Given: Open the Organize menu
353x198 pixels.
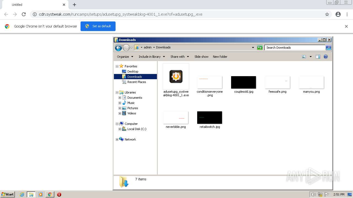Looking at the screenshot, I should pyautogui.click(x=125, y=57).
